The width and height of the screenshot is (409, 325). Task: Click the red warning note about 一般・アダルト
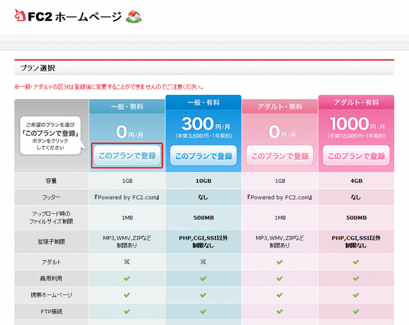109,87
